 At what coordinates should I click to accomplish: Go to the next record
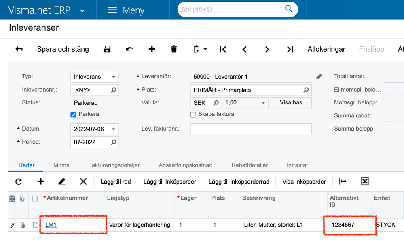[267, 49]
